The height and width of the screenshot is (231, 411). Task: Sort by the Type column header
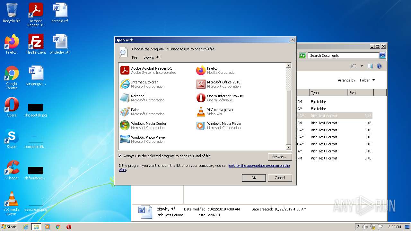tap(328, 93)
